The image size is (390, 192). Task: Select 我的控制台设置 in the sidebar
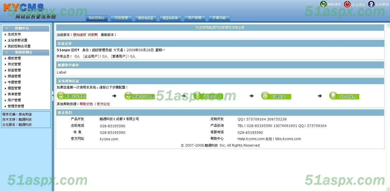pyautogui.click(x=19, y=46)
